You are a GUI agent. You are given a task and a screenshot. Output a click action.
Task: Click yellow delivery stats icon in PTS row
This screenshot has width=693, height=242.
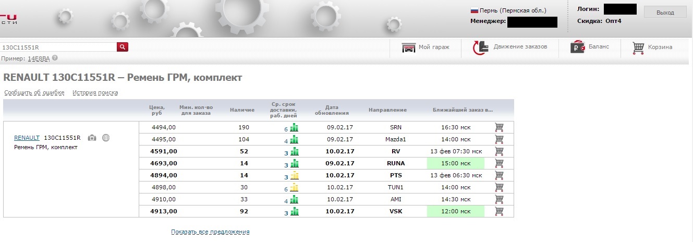click(294, 175)
